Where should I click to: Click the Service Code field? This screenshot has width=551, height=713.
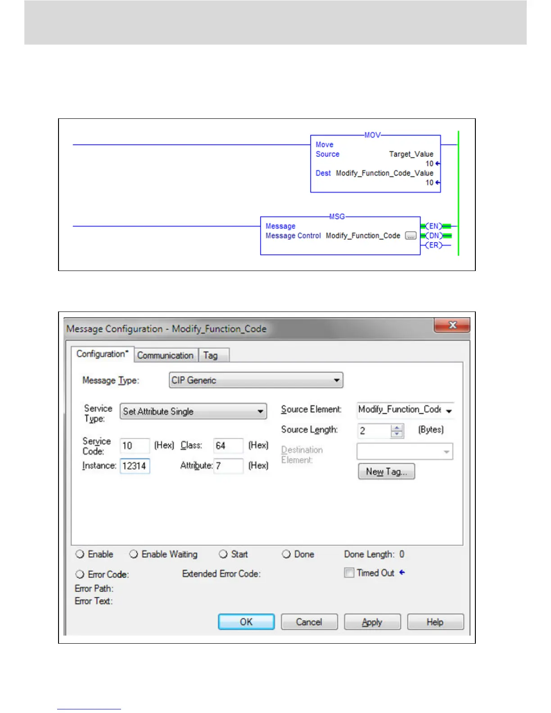135,445
